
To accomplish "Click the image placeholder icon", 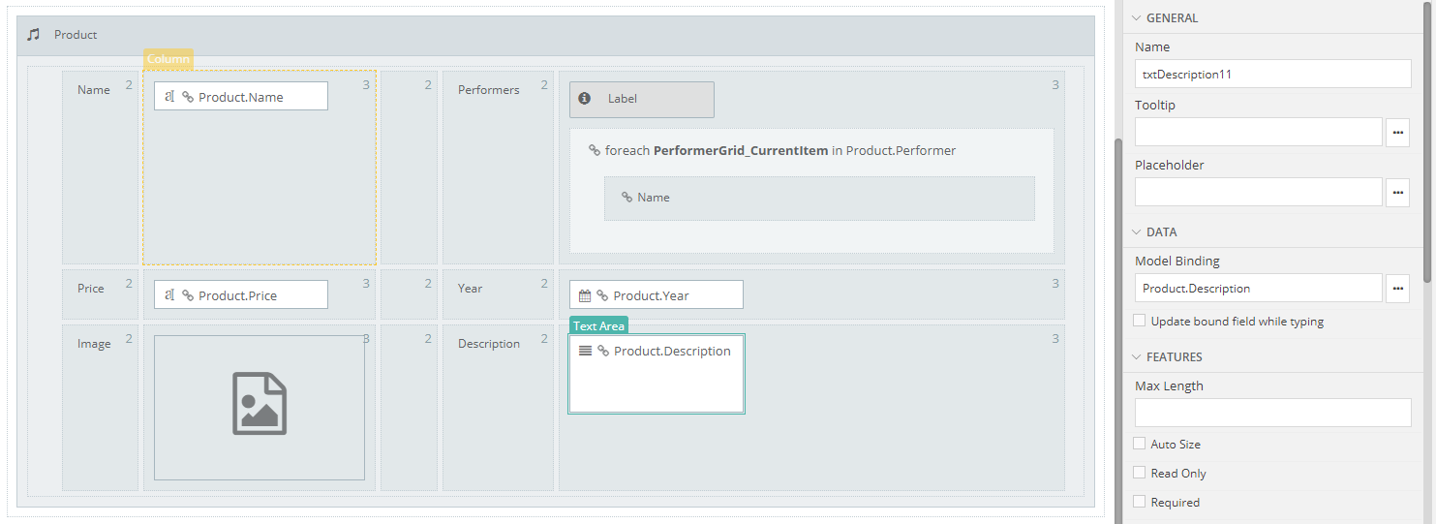I will [260, 404].
